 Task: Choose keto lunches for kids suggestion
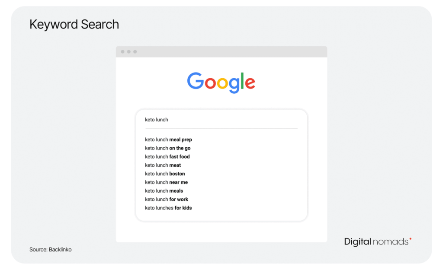coord(168,208)
